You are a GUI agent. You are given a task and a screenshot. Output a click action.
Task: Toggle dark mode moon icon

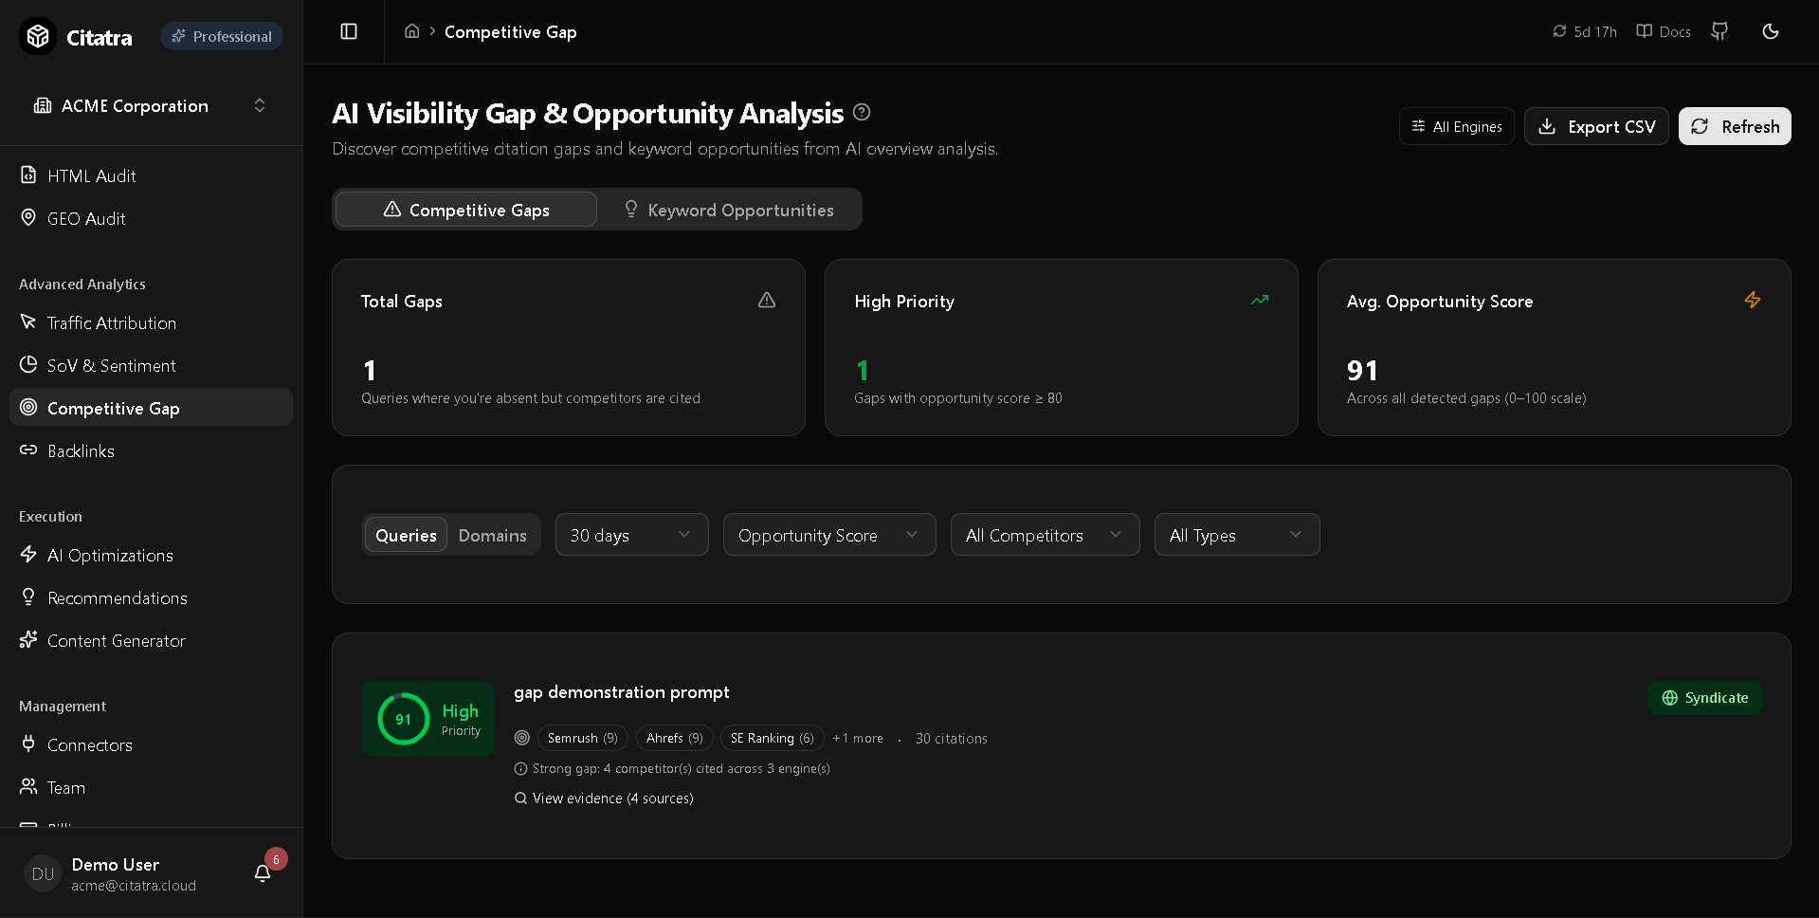click(x=1770, y=31)
